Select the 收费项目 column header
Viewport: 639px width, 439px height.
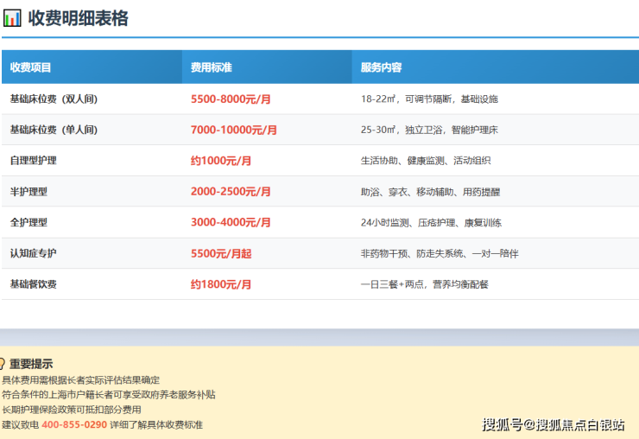[x=31, y=67]
